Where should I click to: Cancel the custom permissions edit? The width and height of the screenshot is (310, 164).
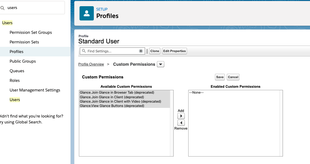point(233,77)
